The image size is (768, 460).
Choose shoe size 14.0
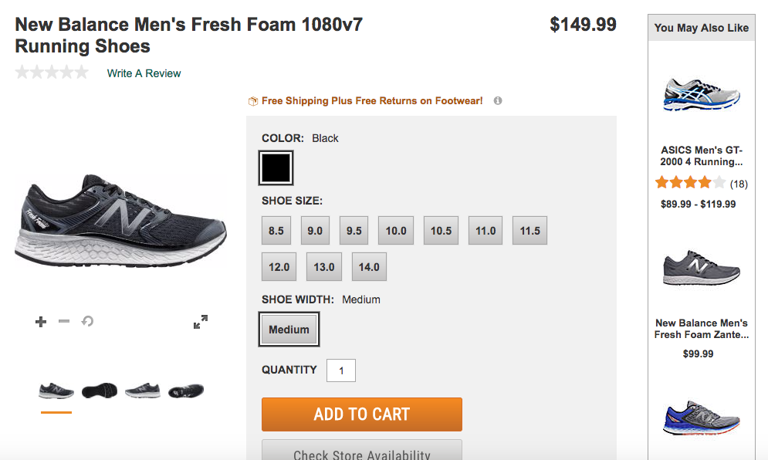click(369, 267)
